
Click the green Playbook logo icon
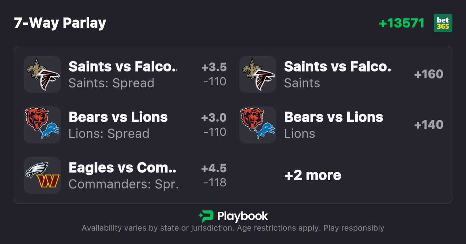coord(206,216)
